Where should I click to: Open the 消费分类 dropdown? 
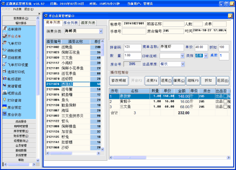pyautogui.click(x=101, y=31)
